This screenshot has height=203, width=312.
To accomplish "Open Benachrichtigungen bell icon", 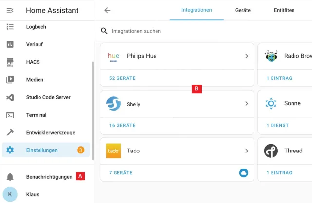I will pos(10,177).
